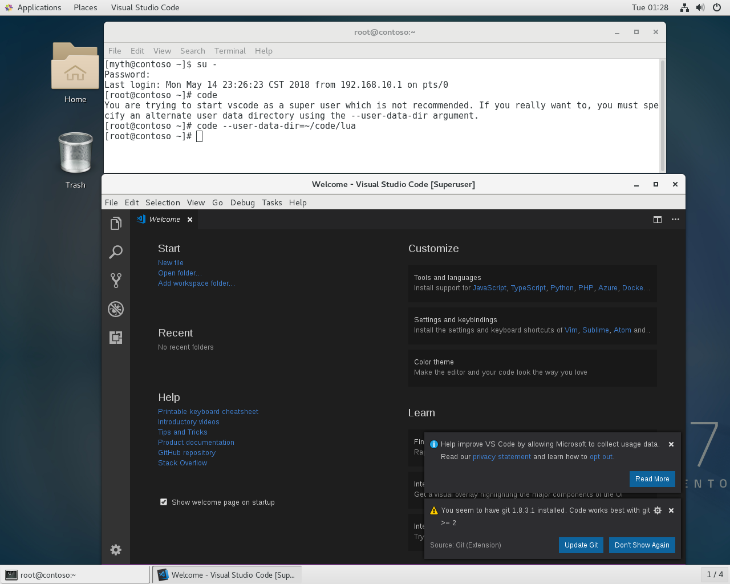Open the terminal window Search menu

(x=192, y=51)
